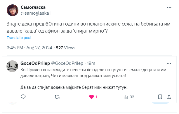Click the reply text about Прилеп and тутун
Screen dimensions: 179x114
(93, 79)
